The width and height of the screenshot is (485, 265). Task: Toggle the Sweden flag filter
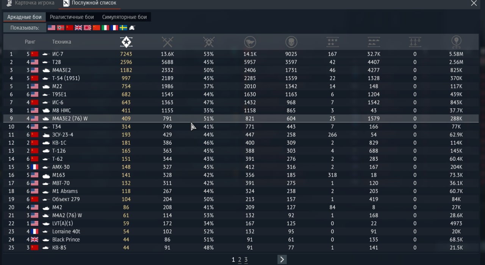[124, 28]
